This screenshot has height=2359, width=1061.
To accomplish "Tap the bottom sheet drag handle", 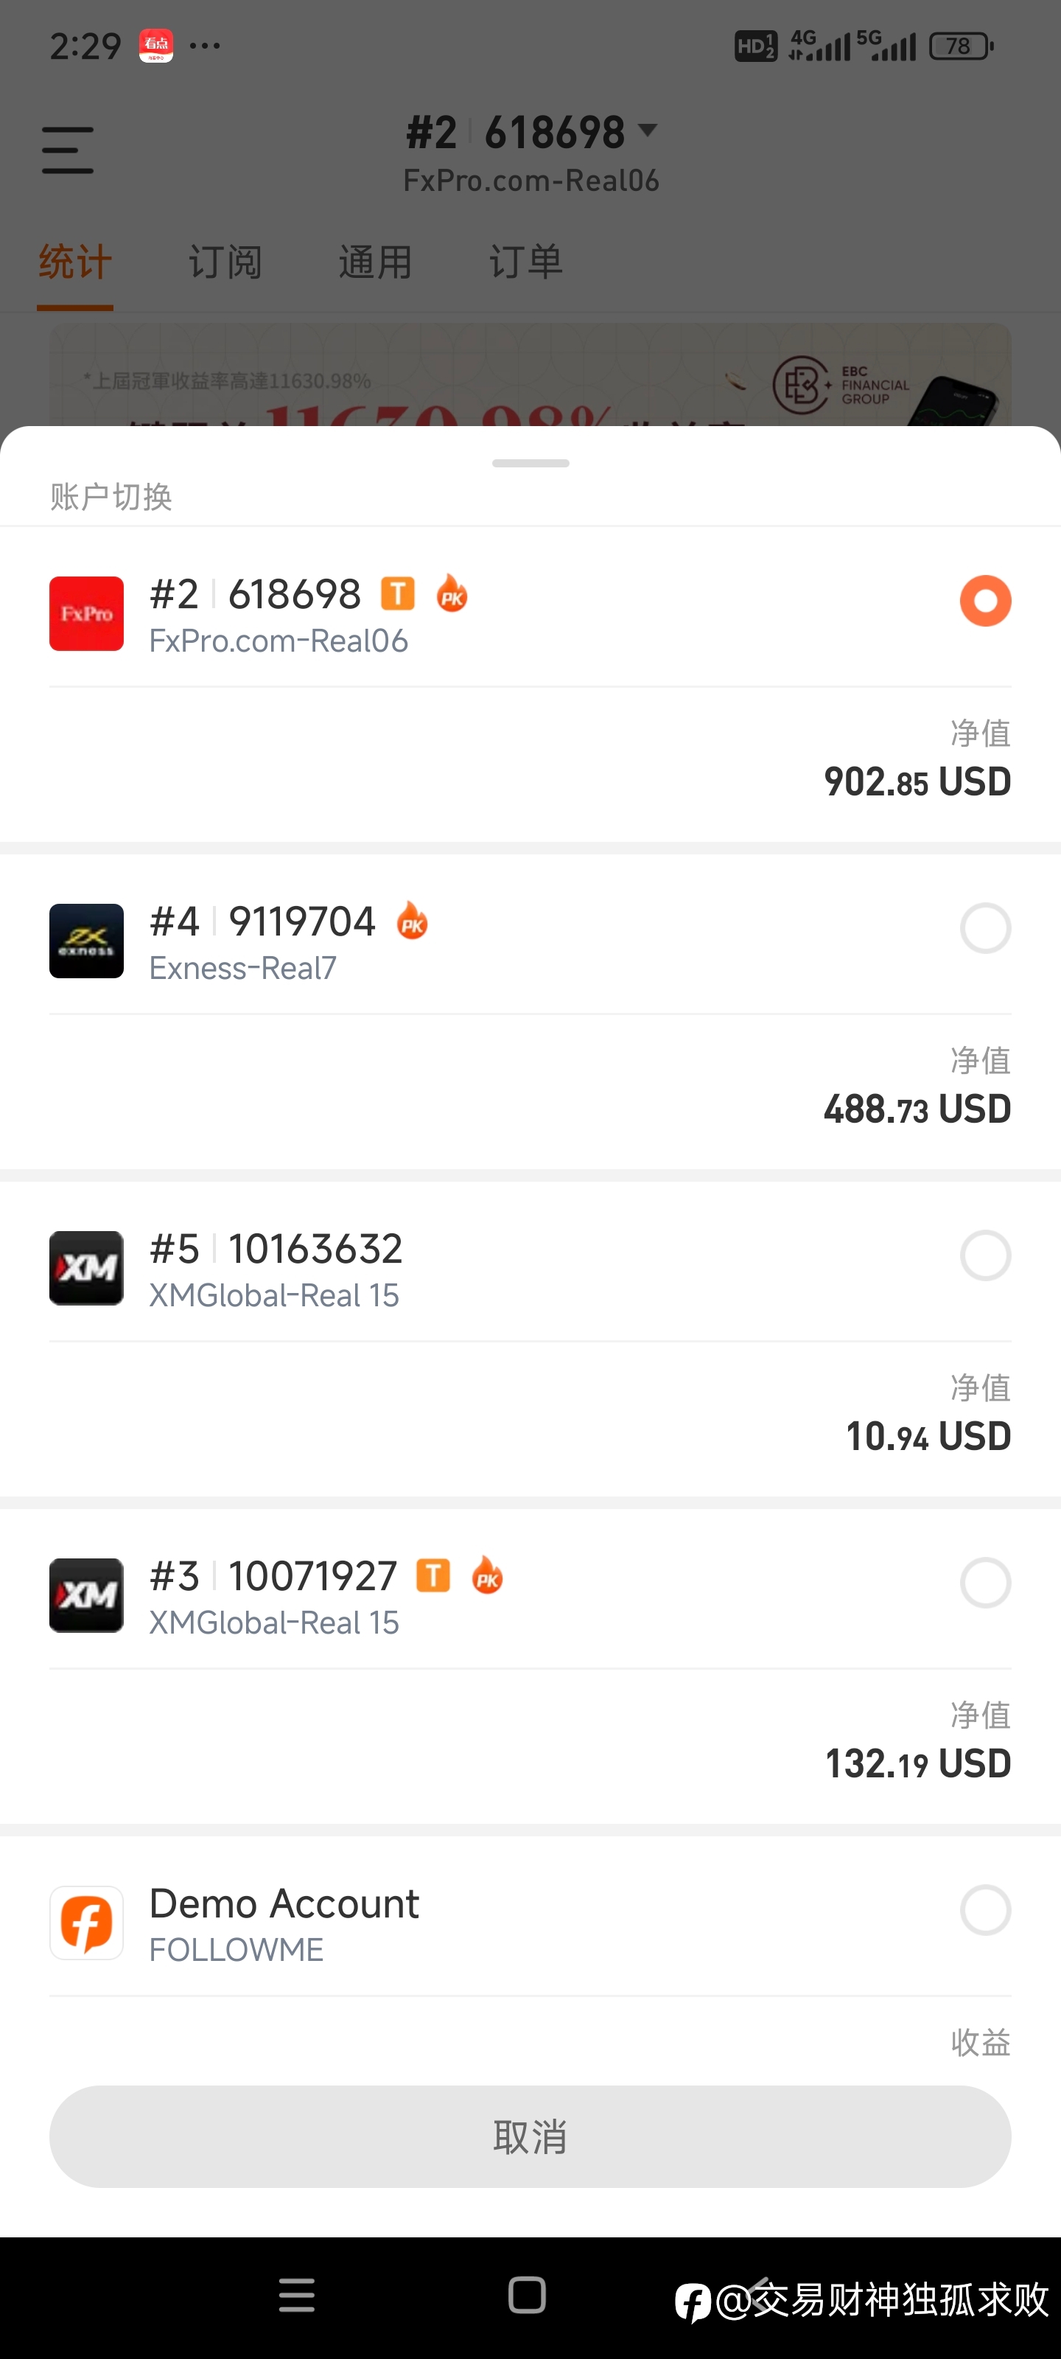I will (x=530, y=464).
